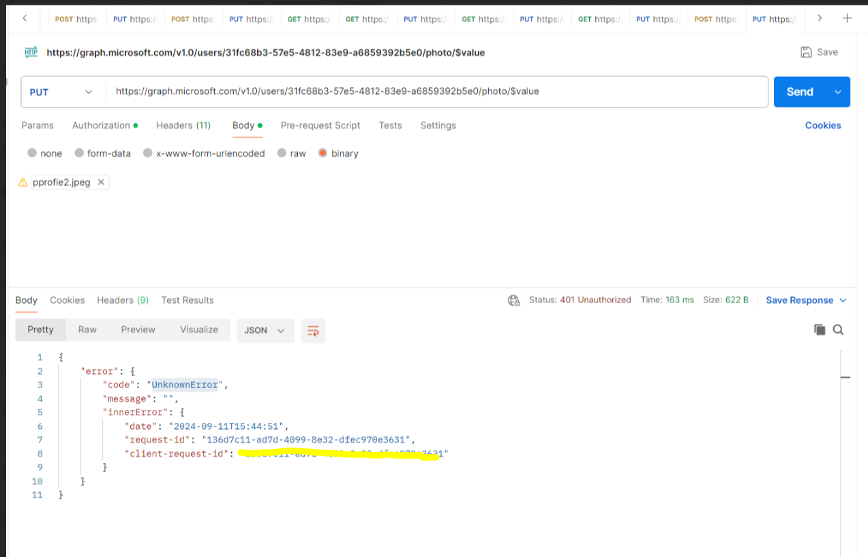This screenshot has height=557, width=868.
Task: Click the "error" key on line 2
Action: (100, 371)
